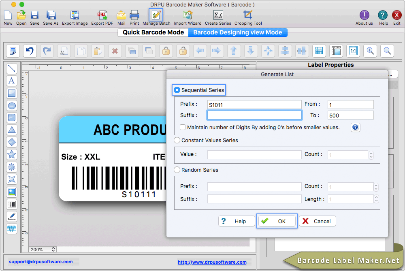This screenshot has width=405, height=271.
Task: Open http://www.drpusoftware.com link
Action: click(x=212, y=262)
